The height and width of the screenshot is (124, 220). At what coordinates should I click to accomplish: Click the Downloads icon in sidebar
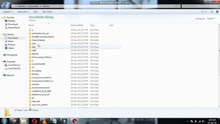(6, 24)
